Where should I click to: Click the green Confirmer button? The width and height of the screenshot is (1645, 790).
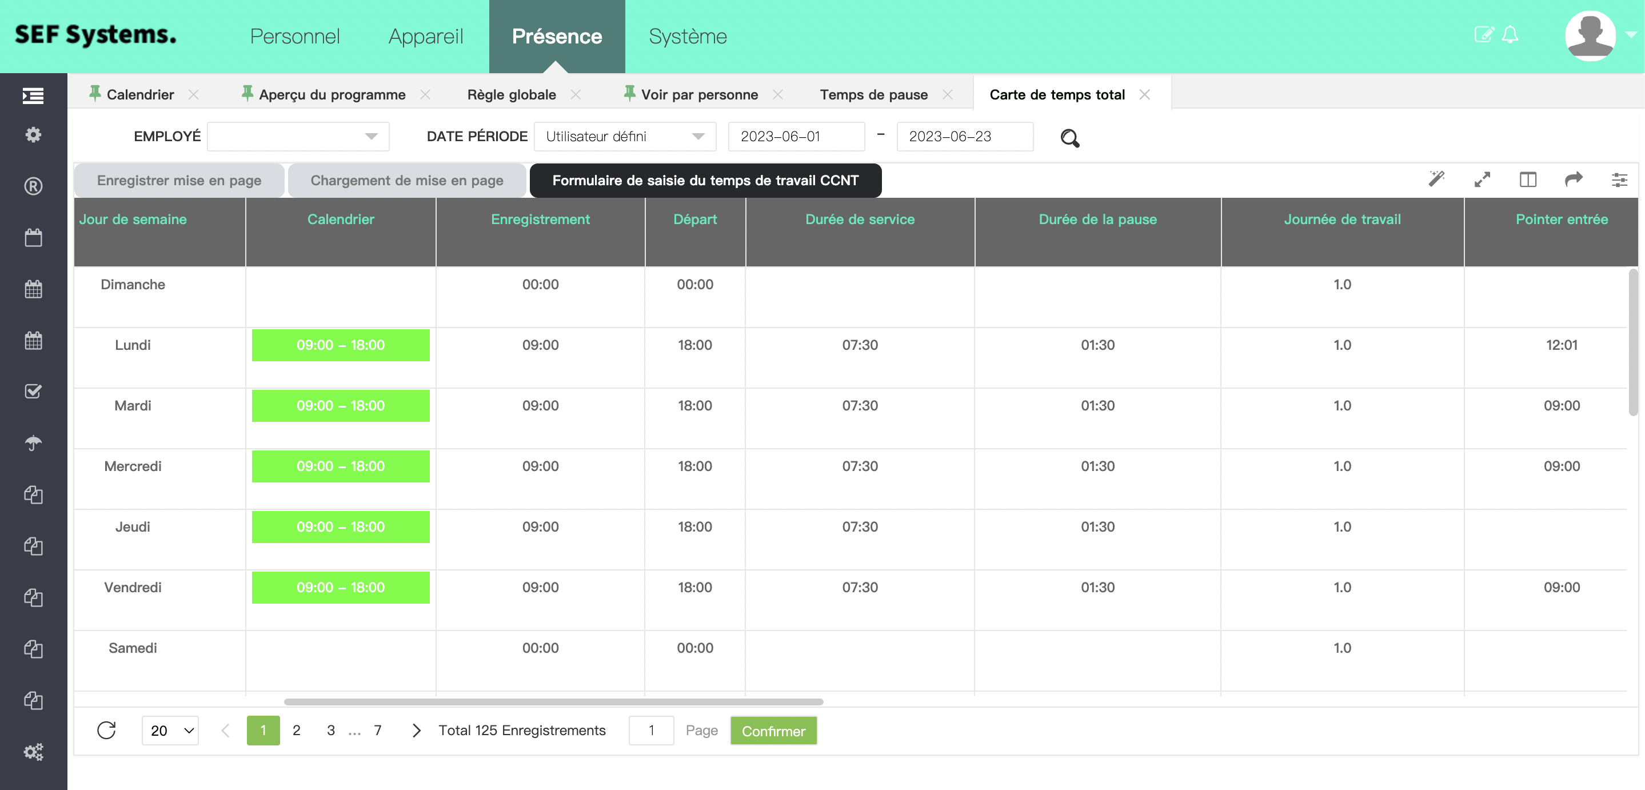pyautogui.click(x=773, y=731)
